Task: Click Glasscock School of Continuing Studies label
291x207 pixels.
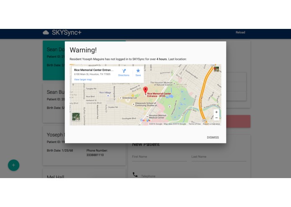Action: tap(146, 104)
